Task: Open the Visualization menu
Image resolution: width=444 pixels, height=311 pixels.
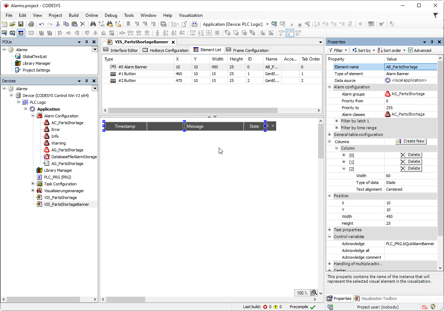Action: [x=190, y=15]
